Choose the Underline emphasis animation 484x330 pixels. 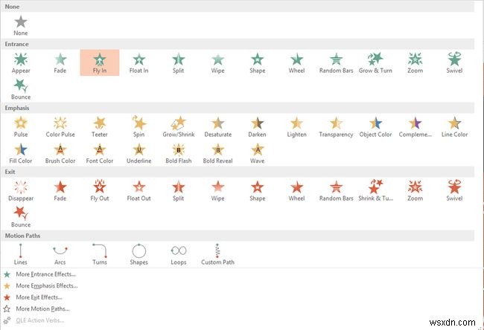[x=139, y=153]
